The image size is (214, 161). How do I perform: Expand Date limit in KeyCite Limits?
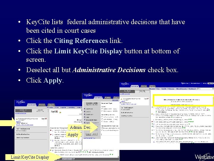point(85,117)
